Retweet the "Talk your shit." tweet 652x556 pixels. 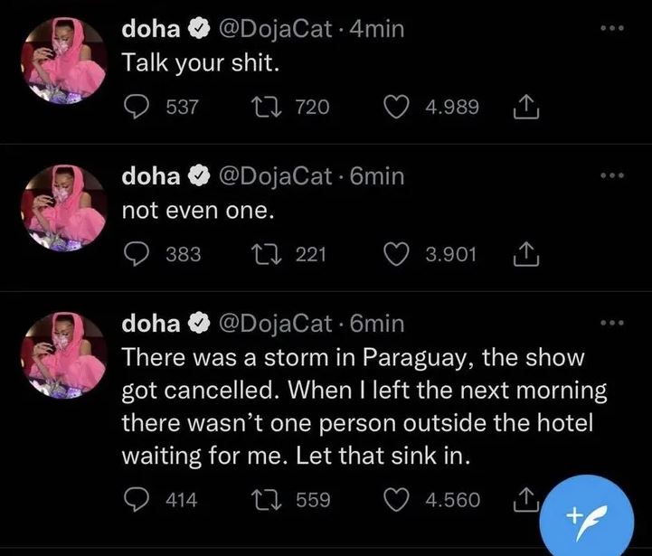coord(263,108)
